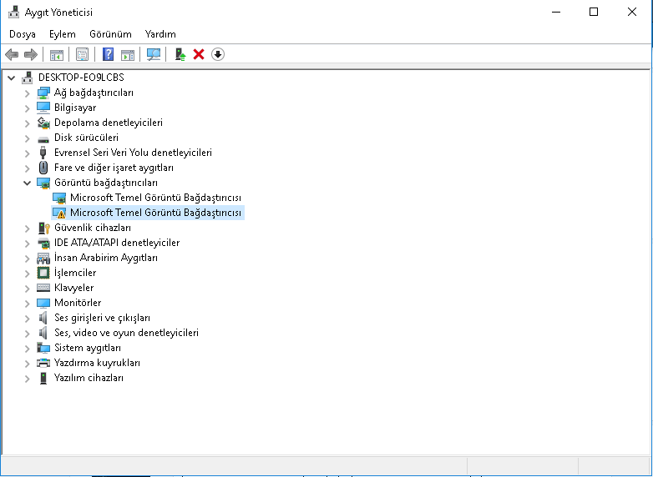653x477 pixels.
Task: Click the USB Evrensel Seri Veri Yolu icon
Action: [x=43, y=153]
